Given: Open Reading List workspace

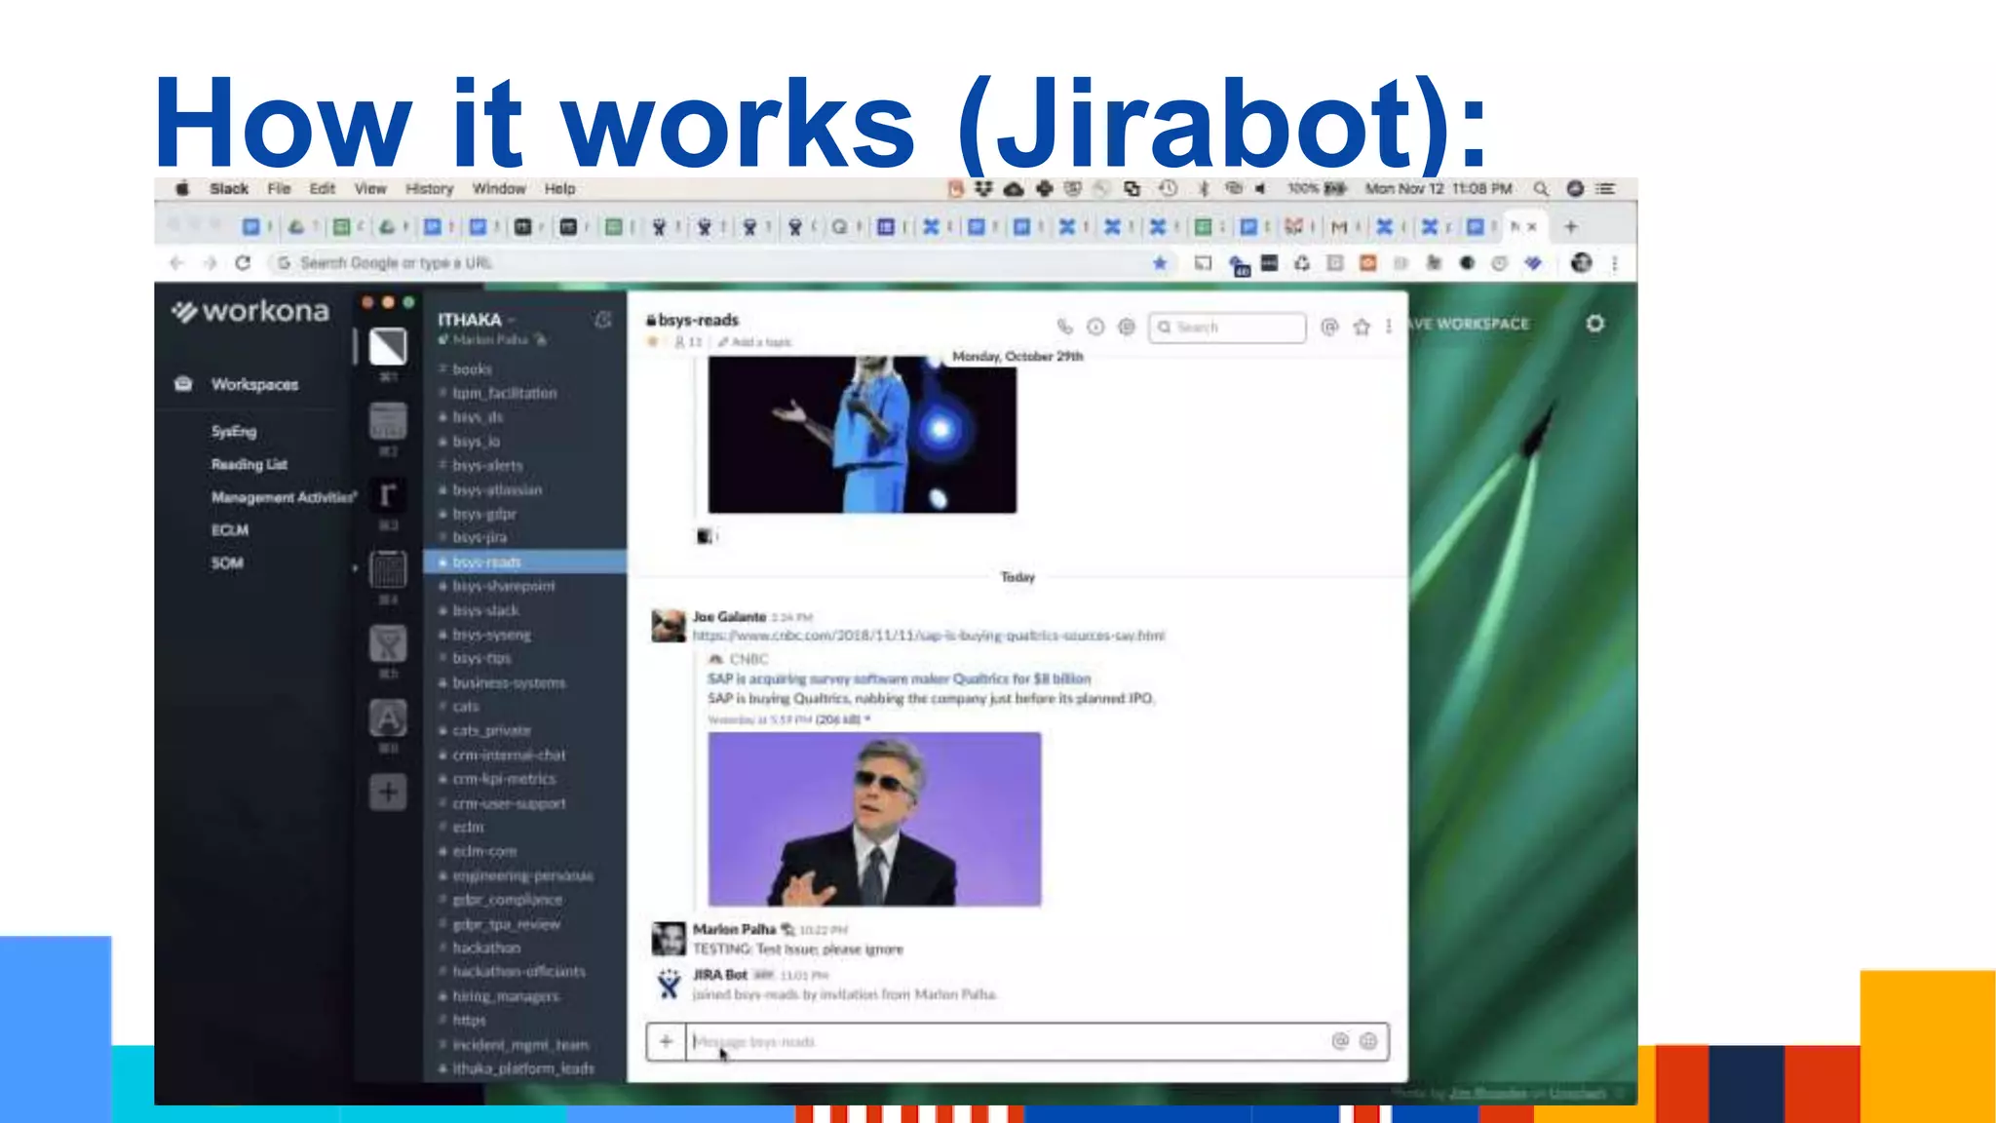Looking at the screenshot, I should 249,464.
